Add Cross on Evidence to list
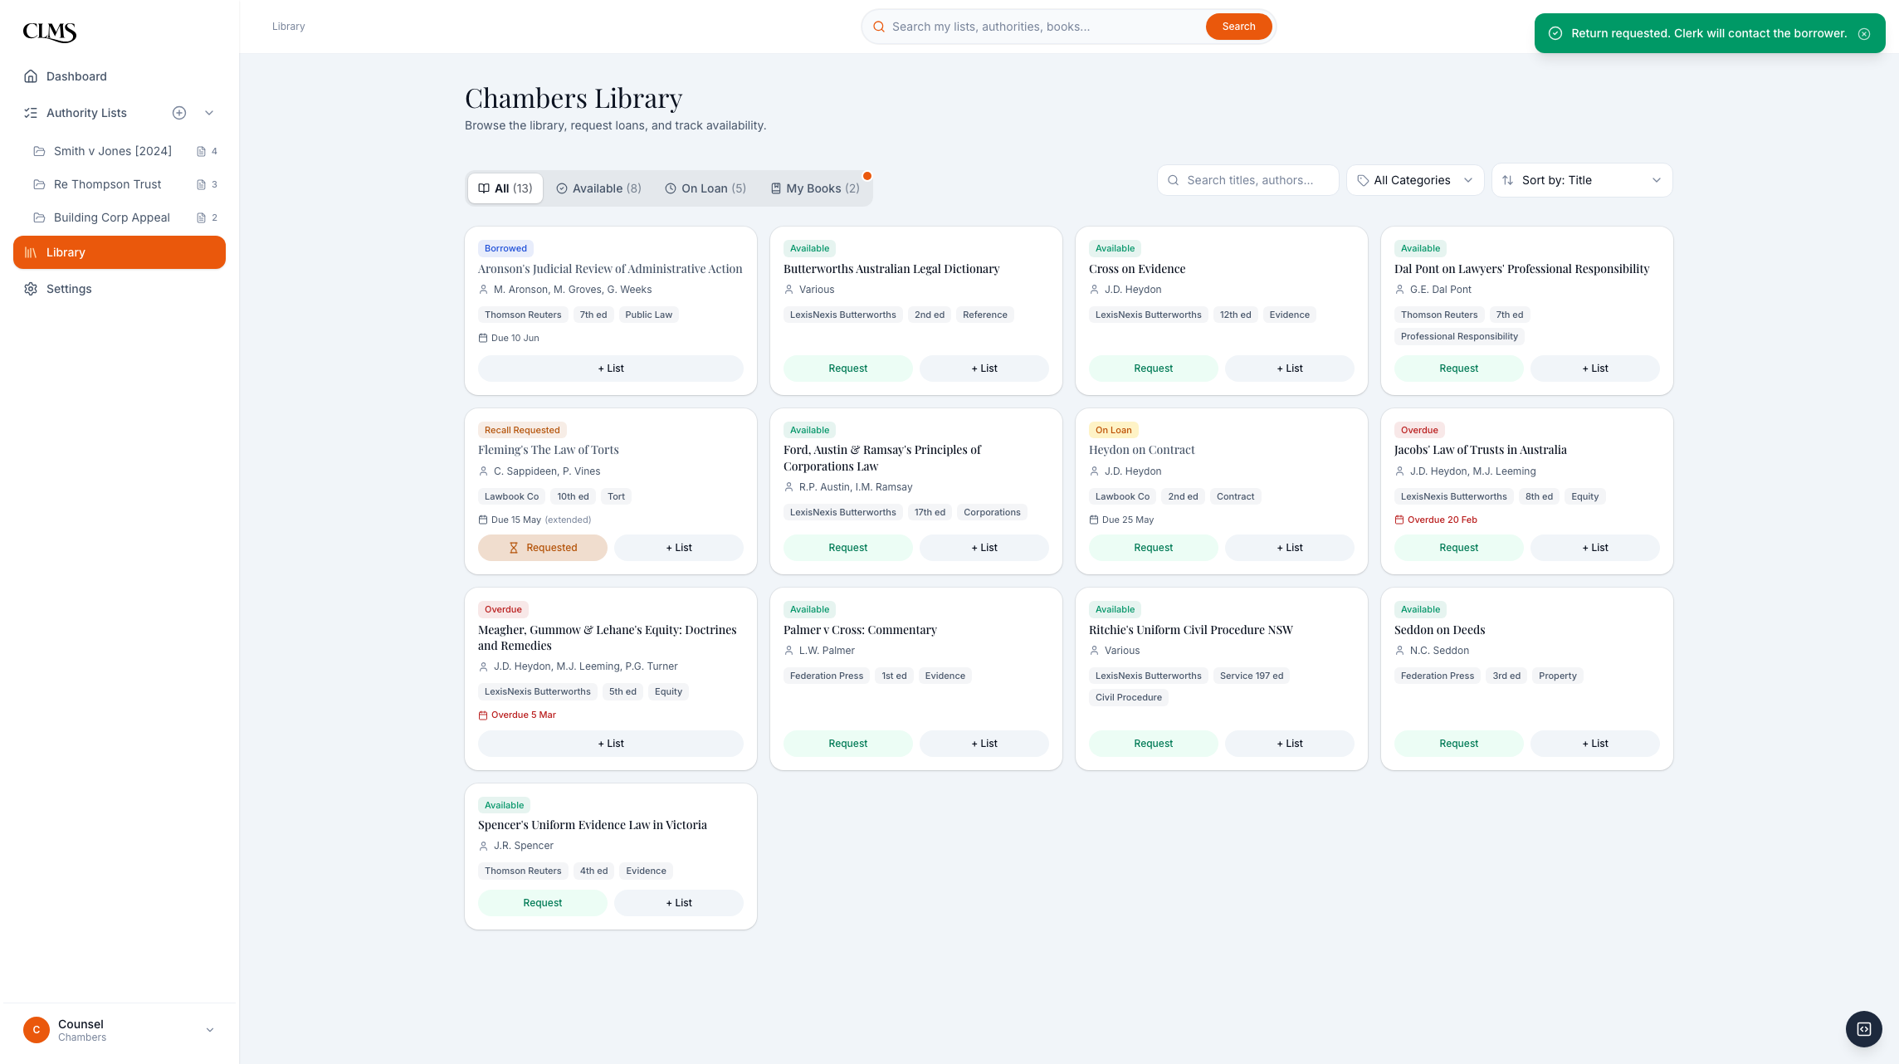The width and height of the screenshot is (1899, 1064). click(x=1290, y=368)
